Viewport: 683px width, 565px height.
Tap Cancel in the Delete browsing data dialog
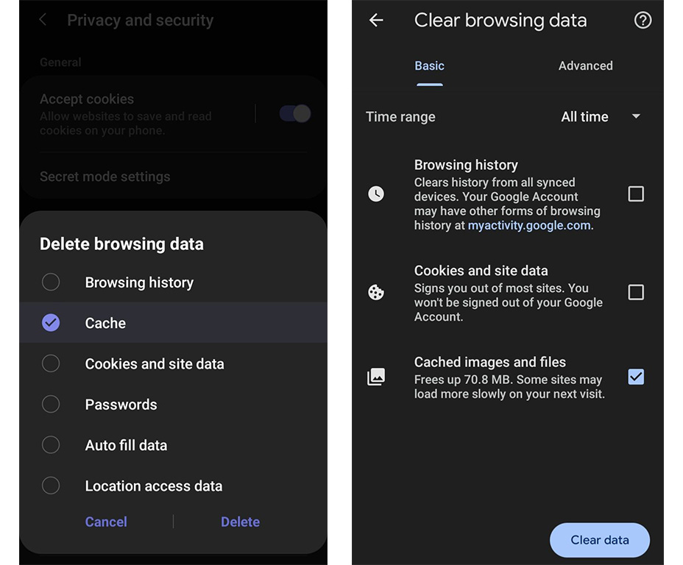106,522
